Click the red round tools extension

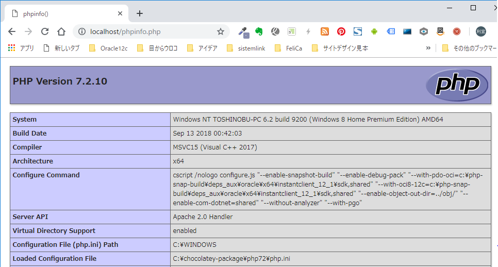coord(457,31)
